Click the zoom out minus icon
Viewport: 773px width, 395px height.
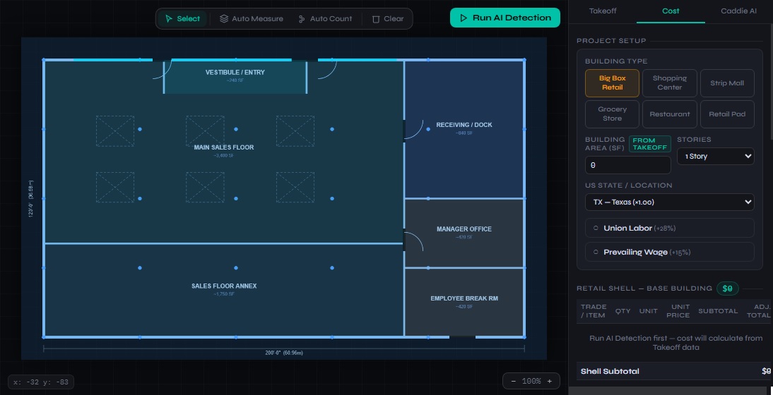pos(513,381)
